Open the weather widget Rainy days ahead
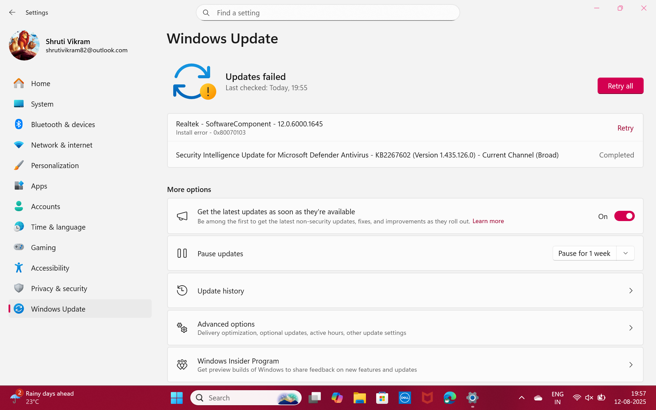 click(x=42, y=398)
